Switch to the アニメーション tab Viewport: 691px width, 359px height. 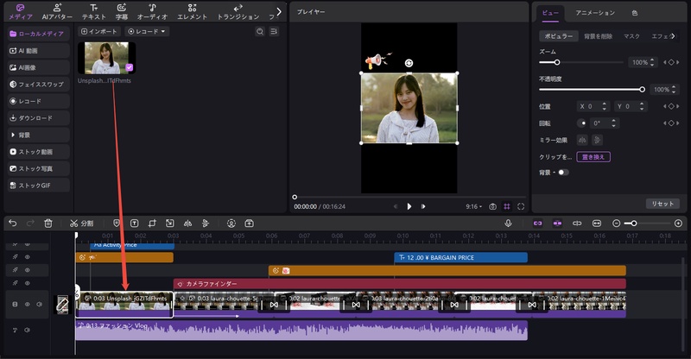click(595, 13)
